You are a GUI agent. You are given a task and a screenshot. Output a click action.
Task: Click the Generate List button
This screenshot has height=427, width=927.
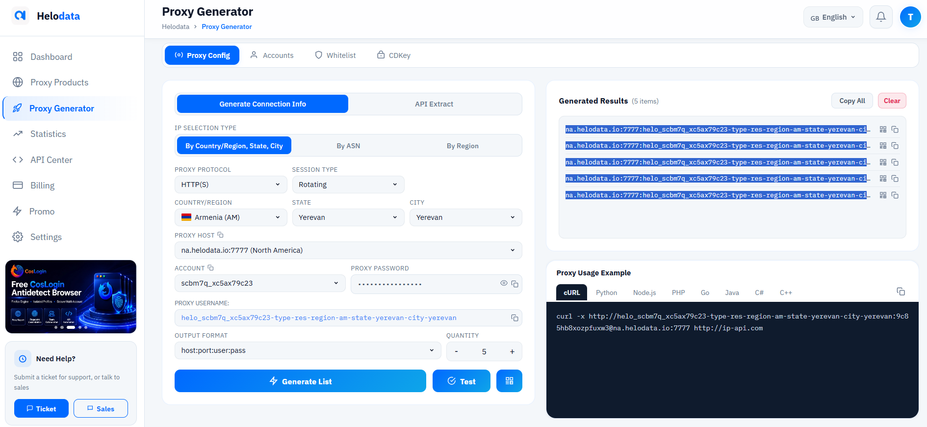(300, 381)
